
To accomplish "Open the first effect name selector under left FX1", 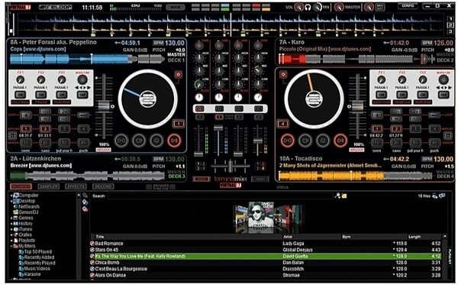I will [20, 102].
